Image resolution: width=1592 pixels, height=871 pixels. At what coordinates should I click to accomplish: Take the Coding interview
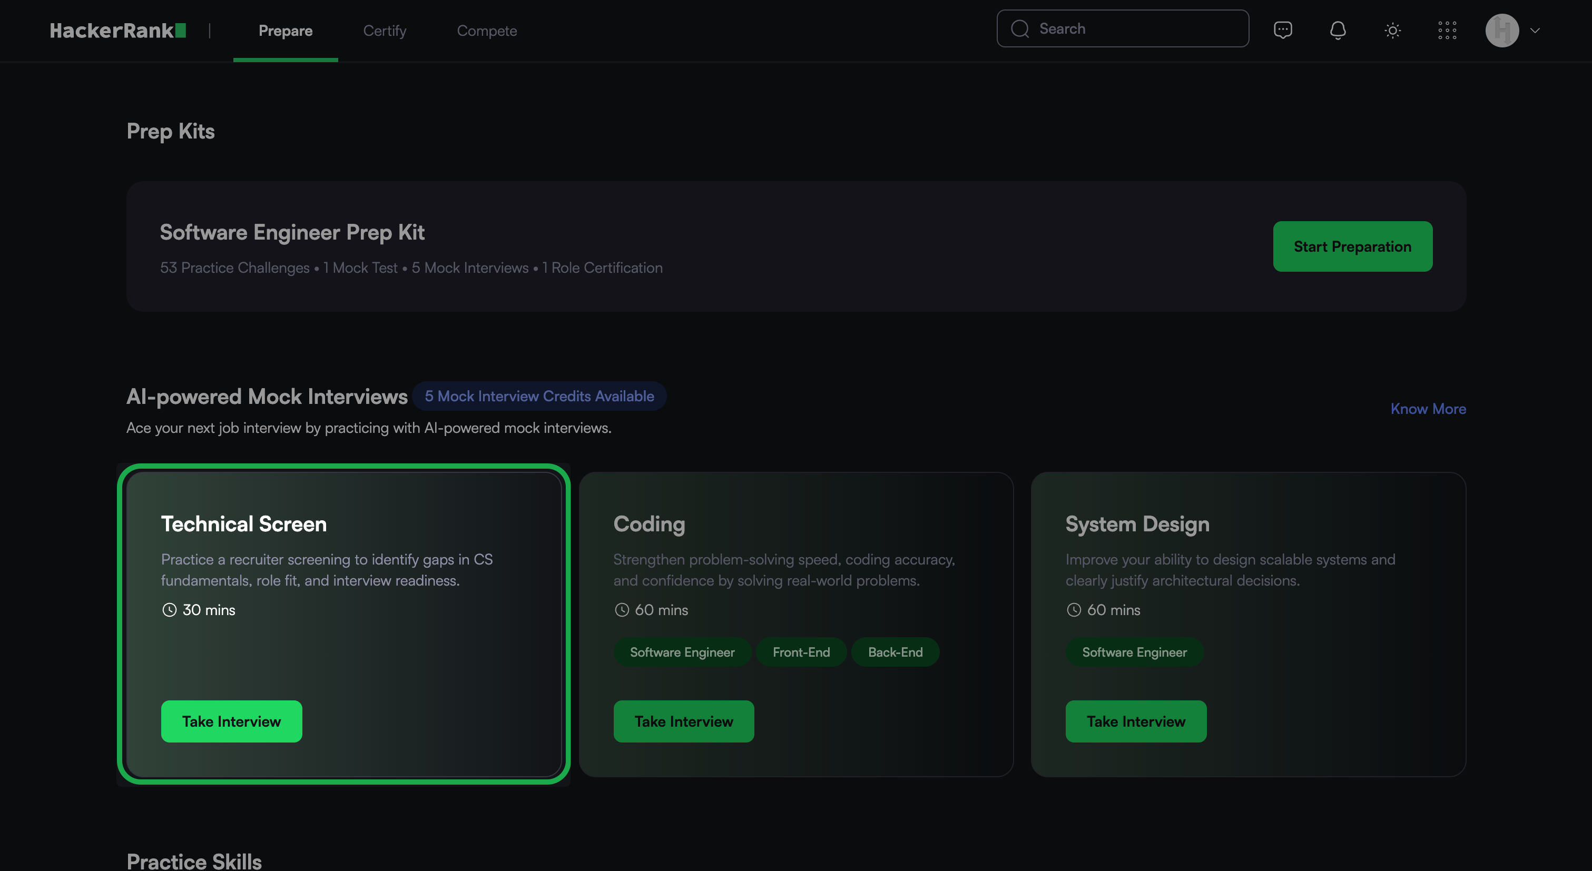tap(683, 721)
